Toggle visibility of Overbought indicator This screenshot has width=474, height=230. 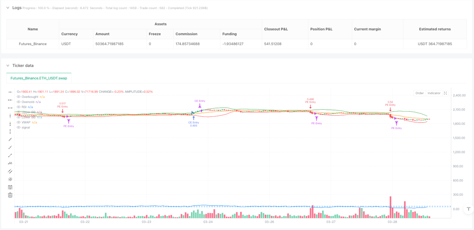(x=19, y=97)
